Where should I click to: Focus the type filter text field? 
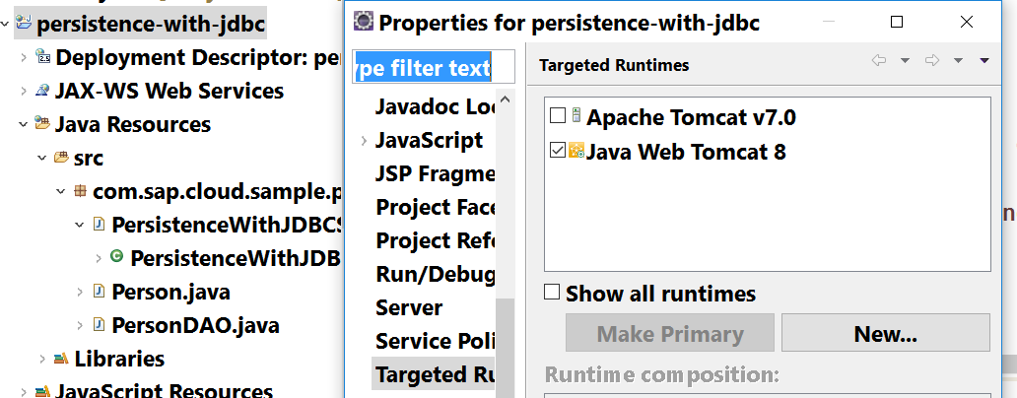[434, 67]
